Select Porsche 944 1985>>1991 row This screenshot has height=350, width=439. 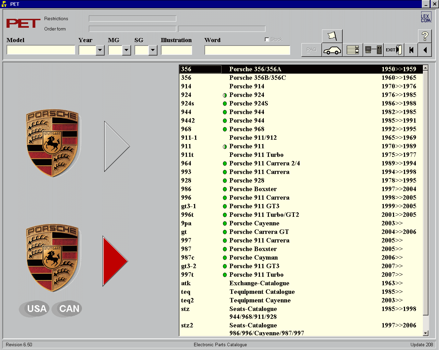pyautogui.click(x=301, y=121)
